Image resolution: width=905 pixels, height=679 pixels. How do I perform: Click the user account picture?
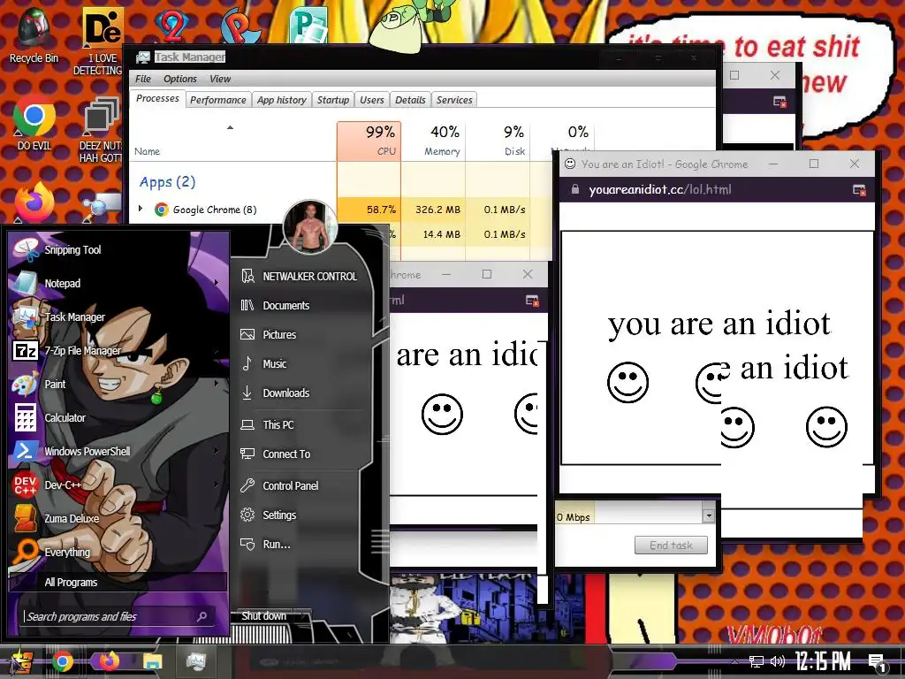(x=310, y=227)
